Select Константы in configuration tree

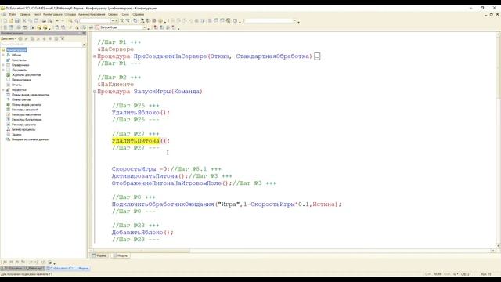[19, 60]
